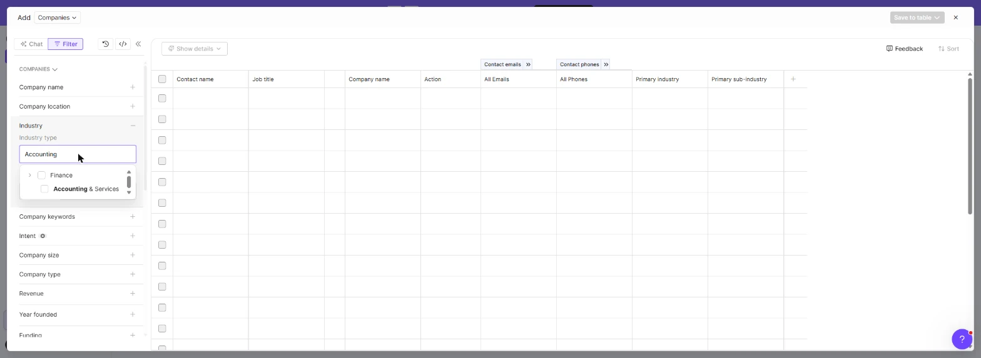Click the All Phones column header
Screen dimensions: 981x358
[594, 79]
